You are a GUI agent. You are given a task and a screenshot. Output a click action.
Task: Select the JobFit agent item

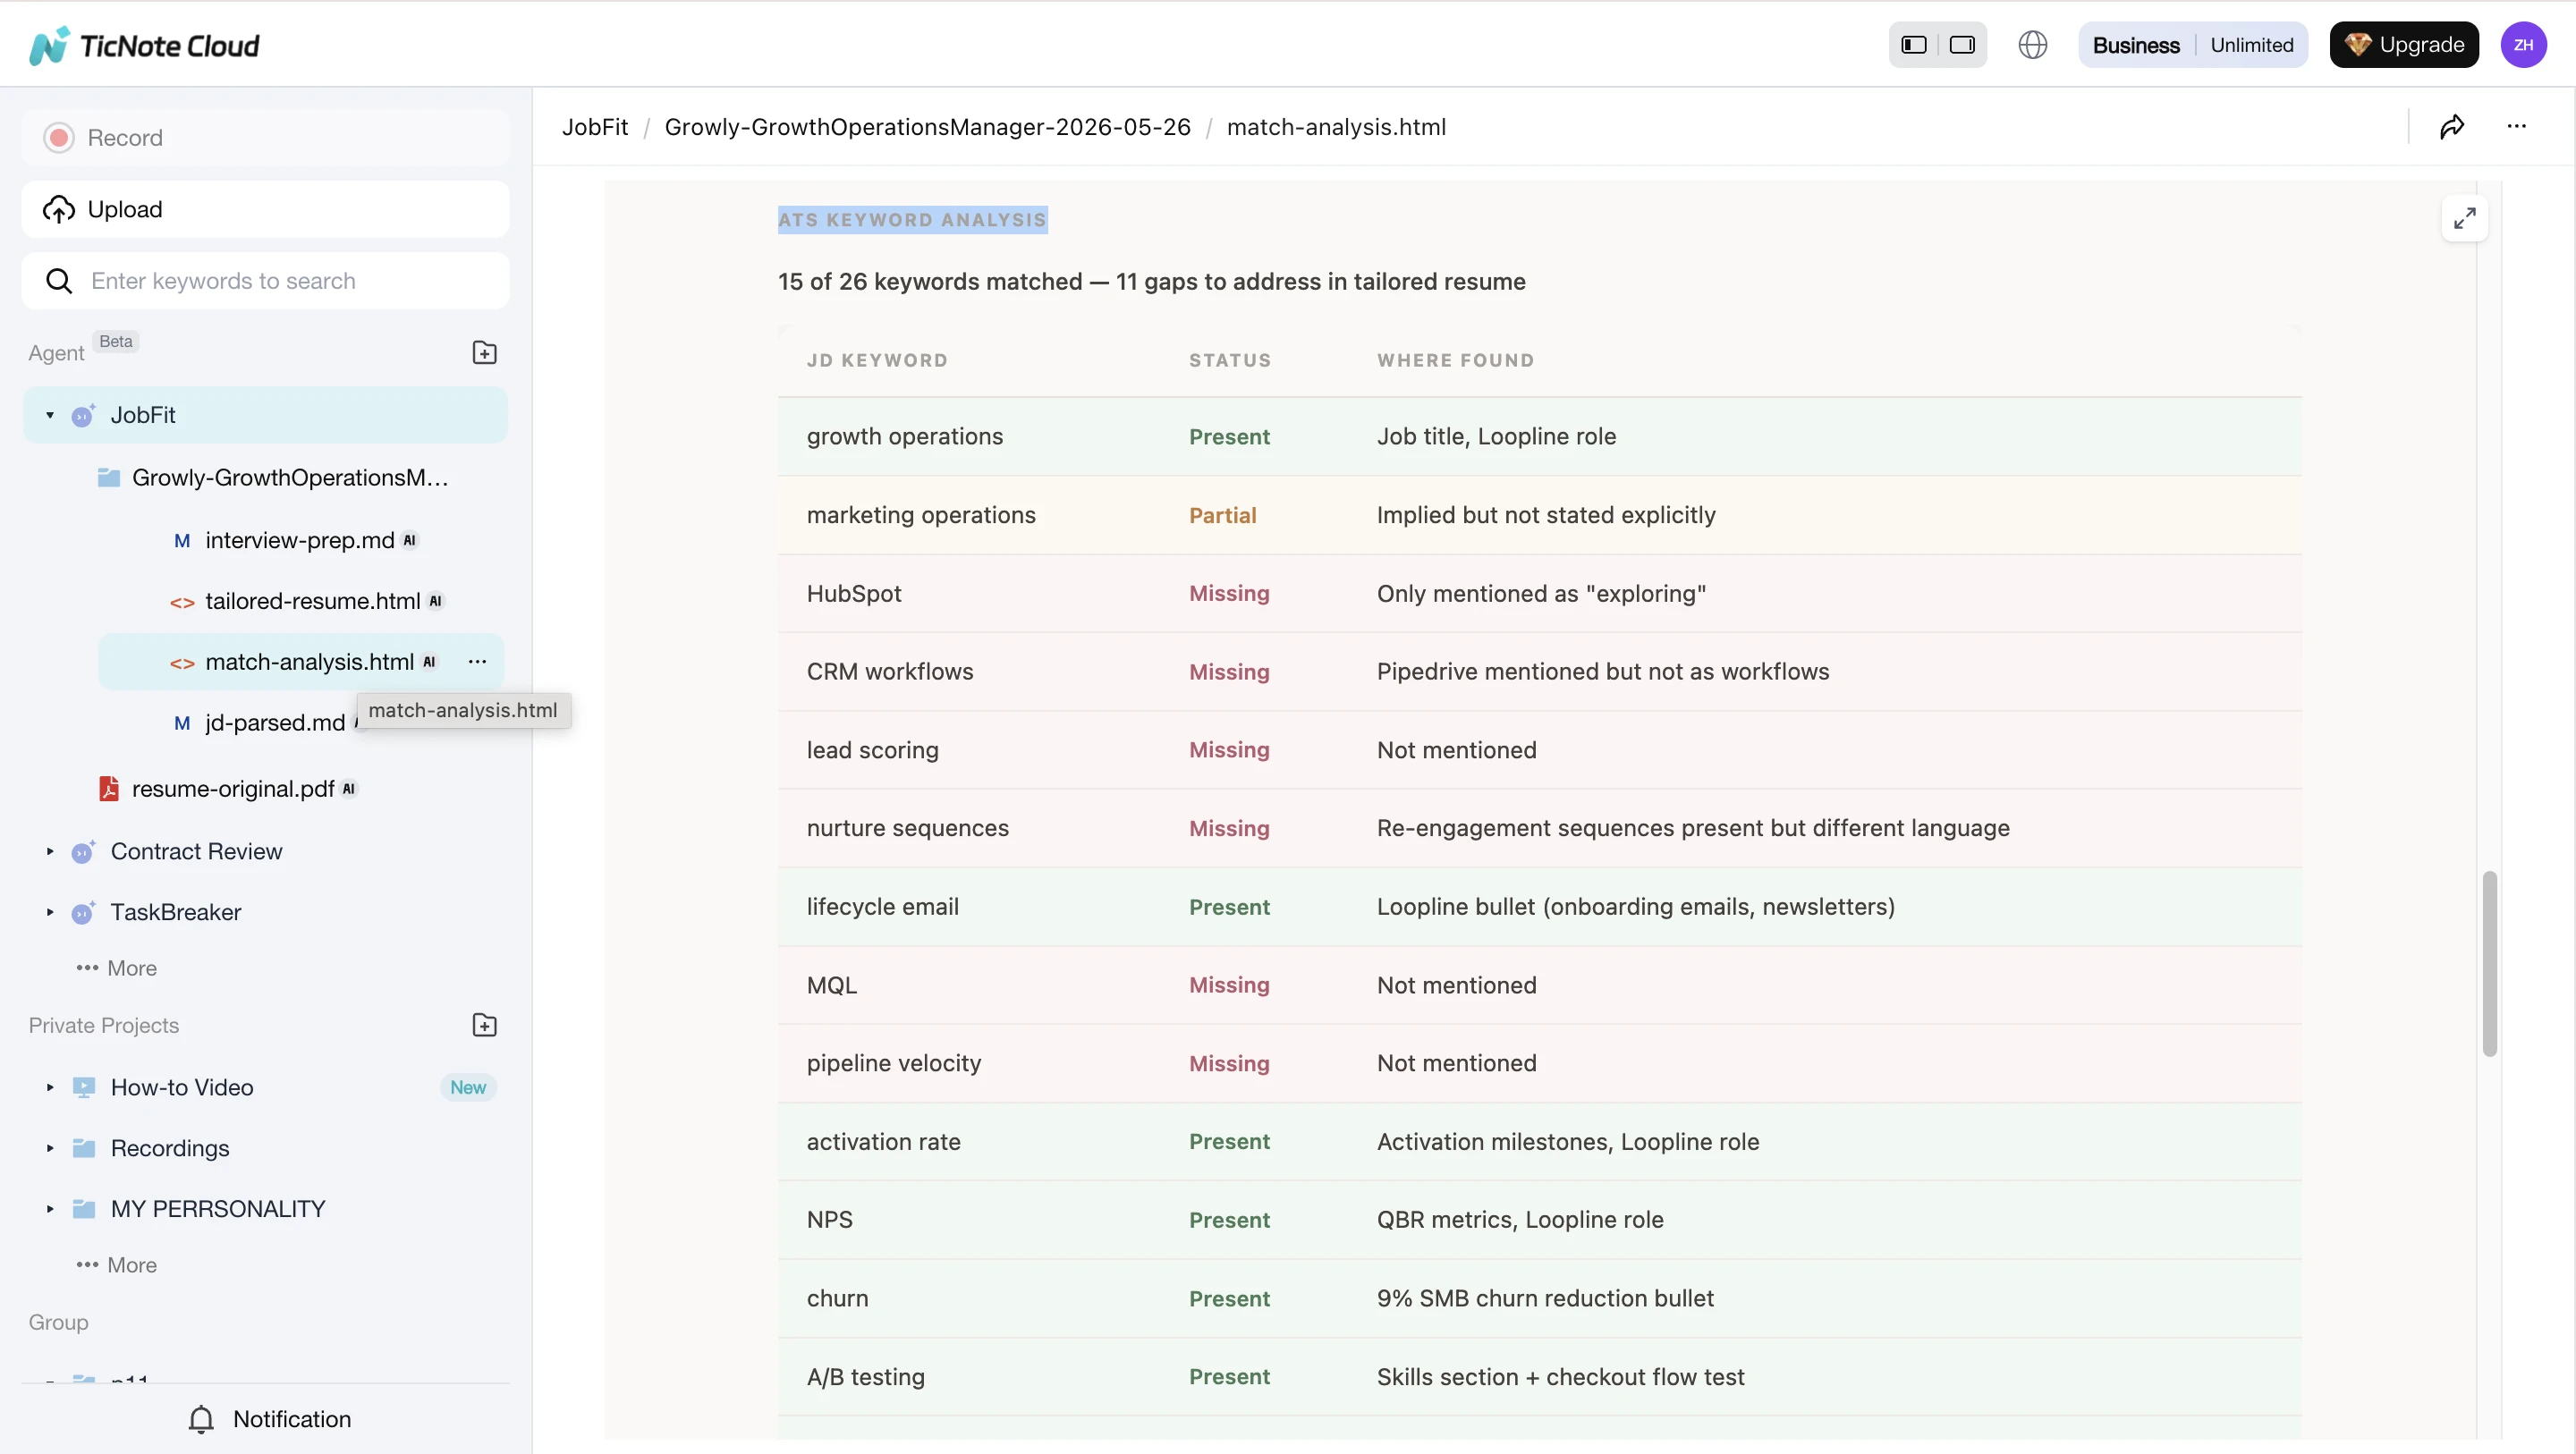(x=265, y=415)
